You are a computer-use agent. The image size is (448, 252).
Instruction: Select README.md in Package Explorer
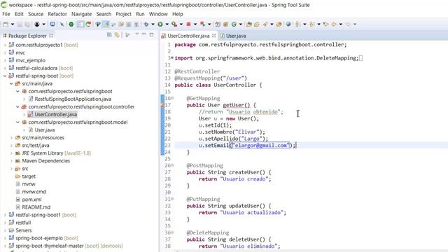click(36, 207)
